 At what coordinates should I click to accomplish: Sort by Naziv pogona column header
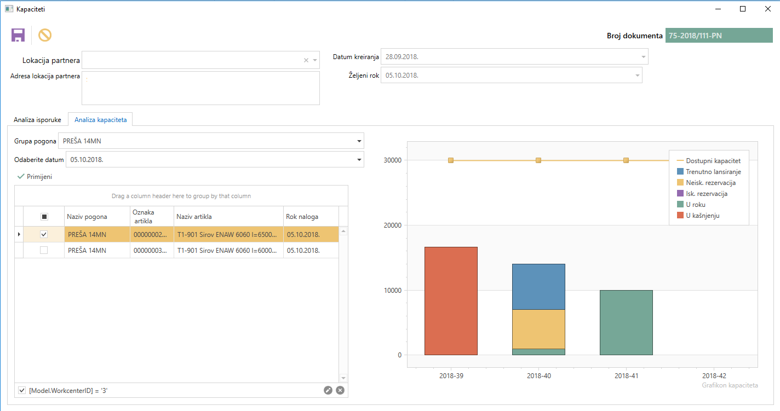(97, 217)
